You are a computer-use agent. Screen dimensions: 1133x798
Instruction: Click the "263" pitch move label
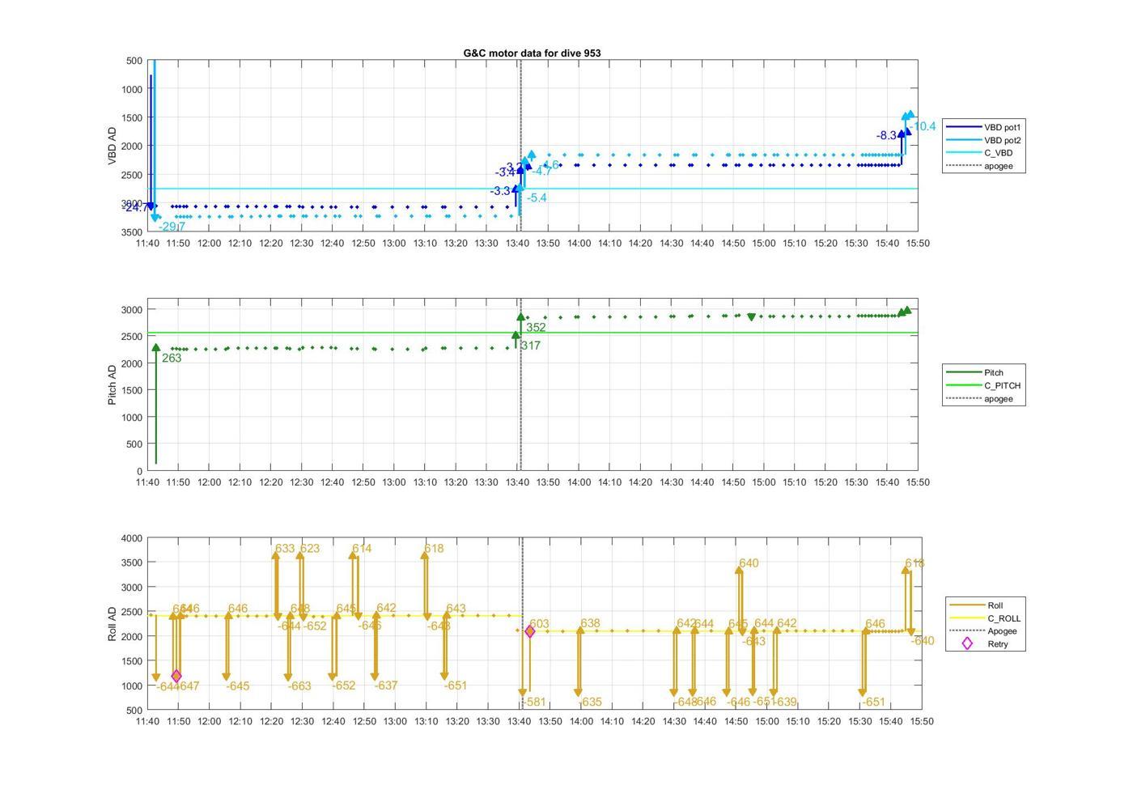[172, 358]
